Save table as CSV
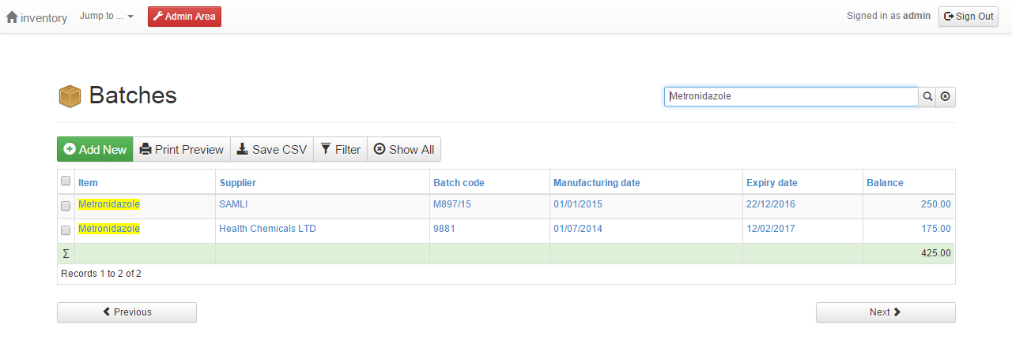1012x351 pixels. 272,149
